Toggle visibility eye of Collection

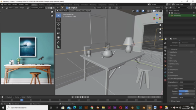click(194, 13)
